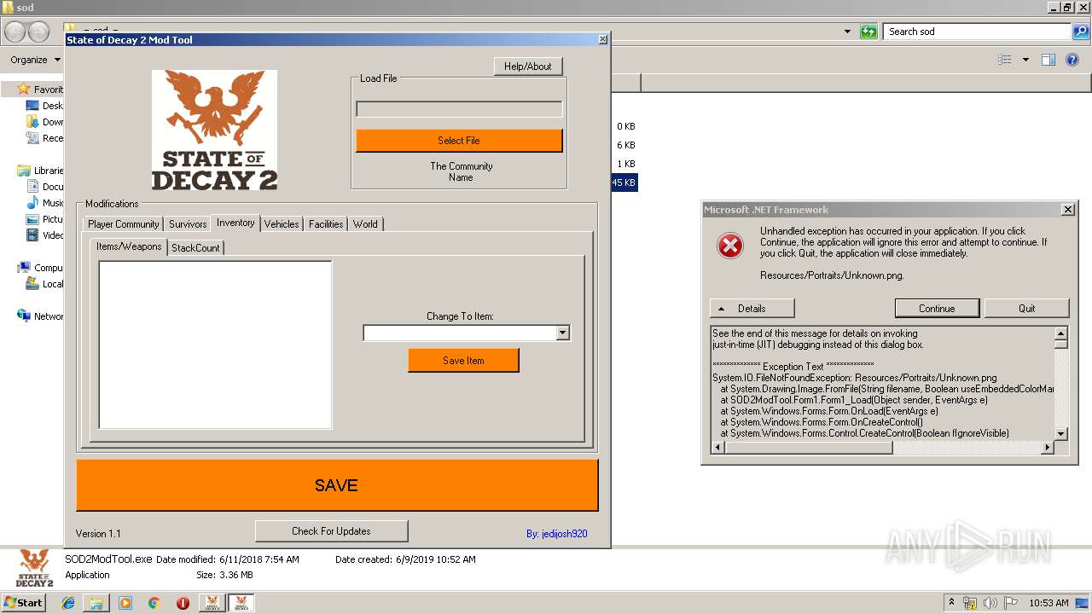Open Explorer help question mark icon
This screenshot has height=614, width=1092.
(1073, 60)
